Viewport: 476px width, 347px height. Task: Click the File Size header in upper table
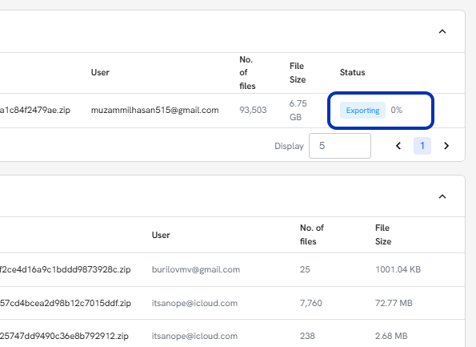click(298, 73)
